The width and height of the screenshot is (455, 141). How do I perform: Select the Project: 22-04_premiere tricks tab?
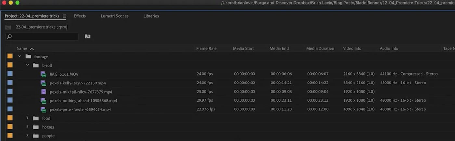point(32,16)
